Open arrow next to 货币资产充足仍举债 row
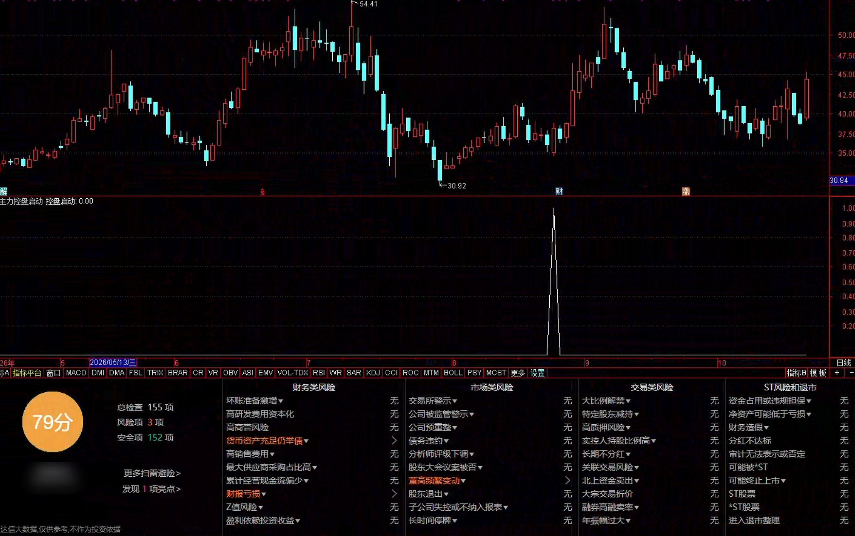Image resolution: width=855 pixels, height=536 pixels. (394, 440)
